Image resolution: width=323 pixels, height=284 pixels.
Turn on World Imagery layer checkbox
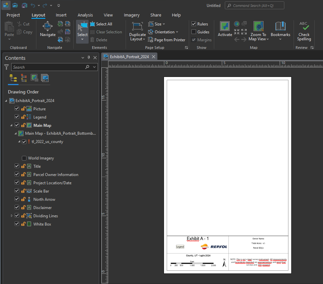tap(24, 158)
